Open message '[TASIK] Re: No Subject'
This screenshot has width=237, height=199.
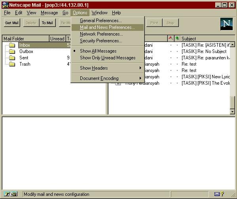tap(204, 51)
